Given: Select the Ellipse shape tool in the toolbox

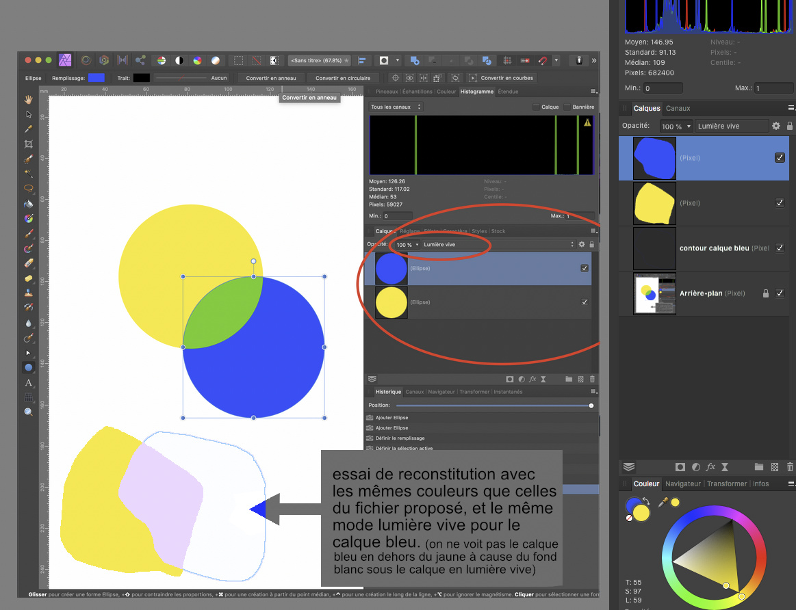Looking at the screenshot, I should click(x=29, y=368).
